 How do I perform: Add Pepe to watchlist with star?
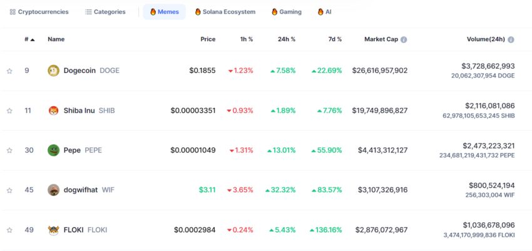point(9,150)
